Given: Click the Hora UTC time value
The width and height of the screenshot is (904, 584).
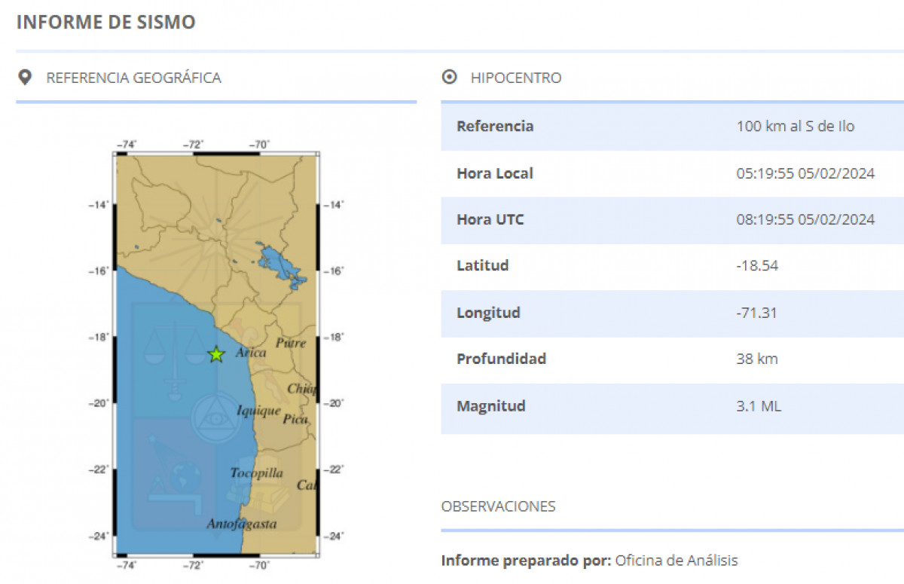Looking at the screenshot, I should pyautogui.click(x=805, y=220).
